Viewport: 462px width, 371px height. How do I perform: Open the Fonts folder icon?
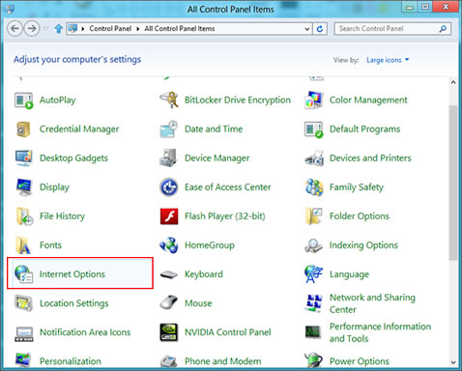pyautogui.click(x=23, y=245)
